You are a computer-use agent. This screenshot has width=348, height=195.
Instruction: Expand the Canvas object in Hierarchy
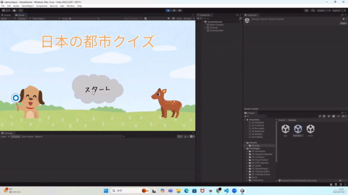click(205, 28)
